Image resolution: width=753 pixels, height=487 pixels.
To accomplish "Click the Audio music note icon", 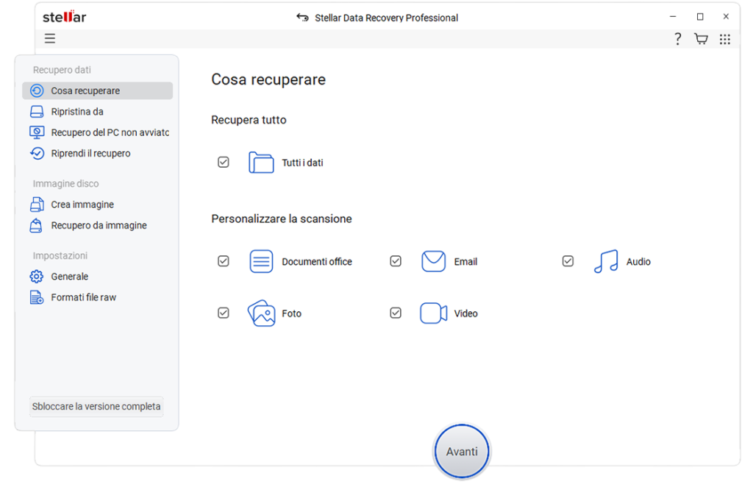I will (x=606, y=261).
